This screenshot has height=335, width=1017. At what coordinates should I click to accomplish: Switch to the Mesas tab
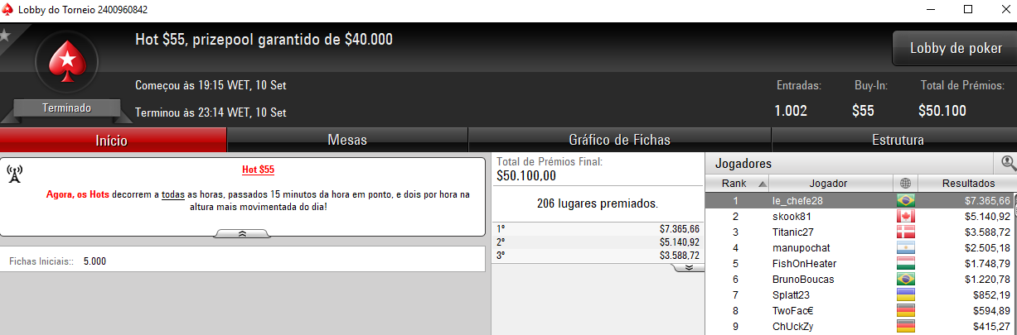[x=347, y=140]
